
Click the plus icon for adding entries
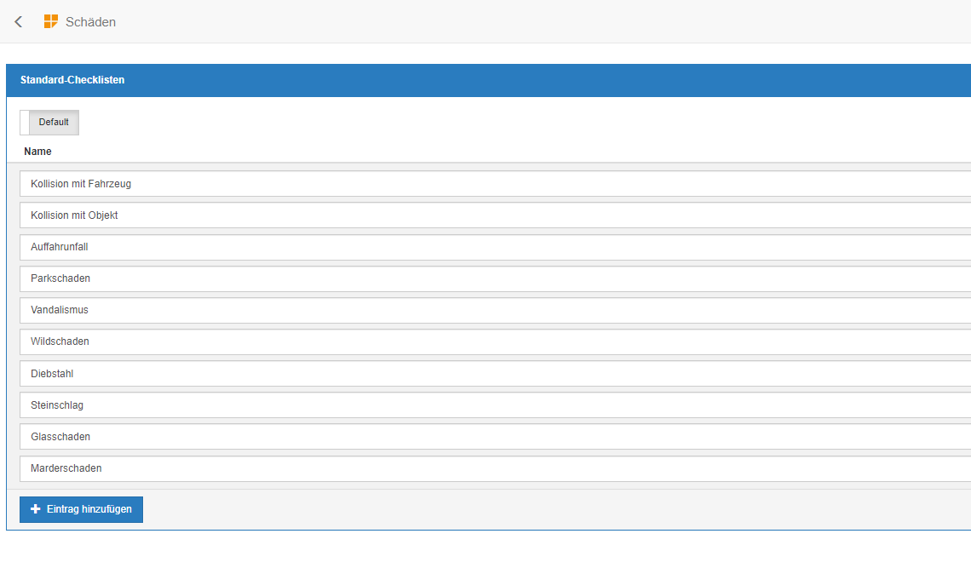(x=36, y=509)
